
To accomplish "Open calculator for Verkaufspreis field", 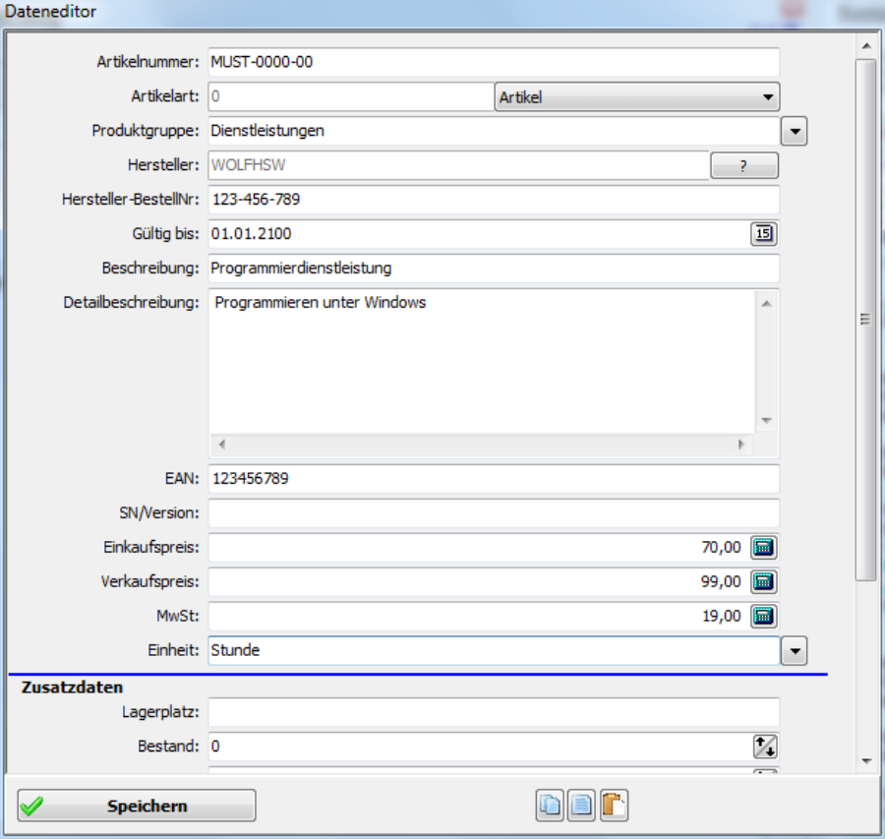I will point(764,582).
